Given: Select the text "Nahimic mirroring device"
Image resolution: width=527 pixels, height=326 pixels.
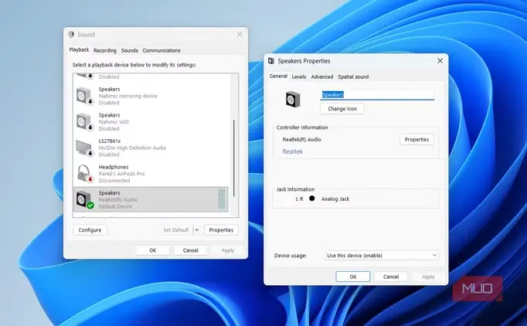Looking at the screenshot, I should point(128,96).
